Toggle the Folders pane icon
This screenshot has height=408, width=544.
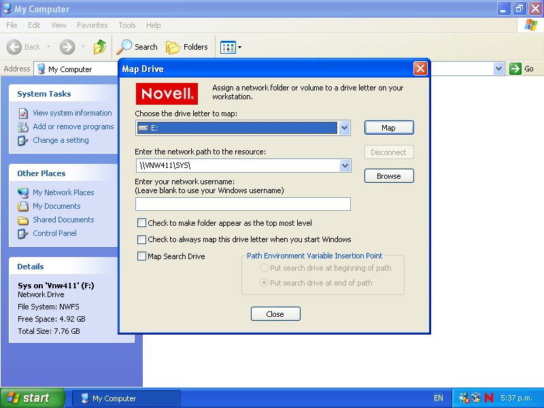173,47
